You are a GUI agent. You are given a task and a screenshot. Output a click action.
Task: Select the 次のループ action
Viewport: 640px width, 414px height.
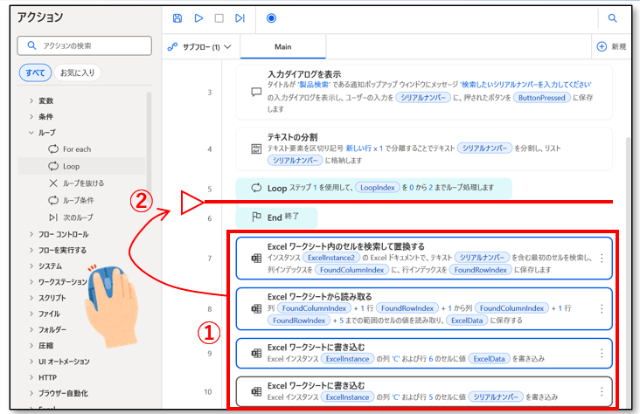[79, 217]
